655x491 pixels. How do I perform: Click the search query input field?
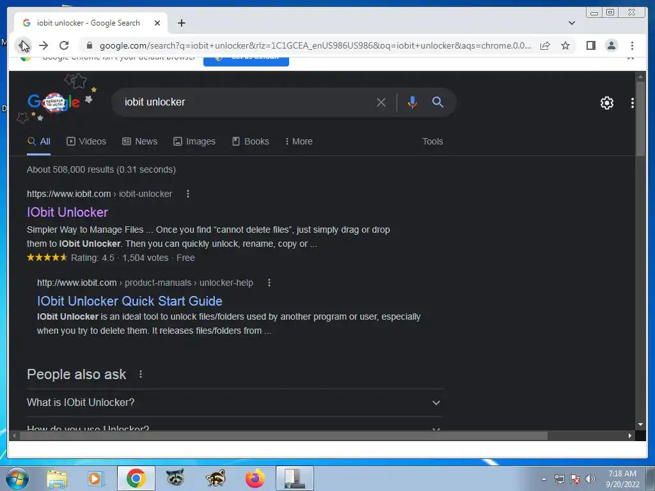tap(246, 102)
